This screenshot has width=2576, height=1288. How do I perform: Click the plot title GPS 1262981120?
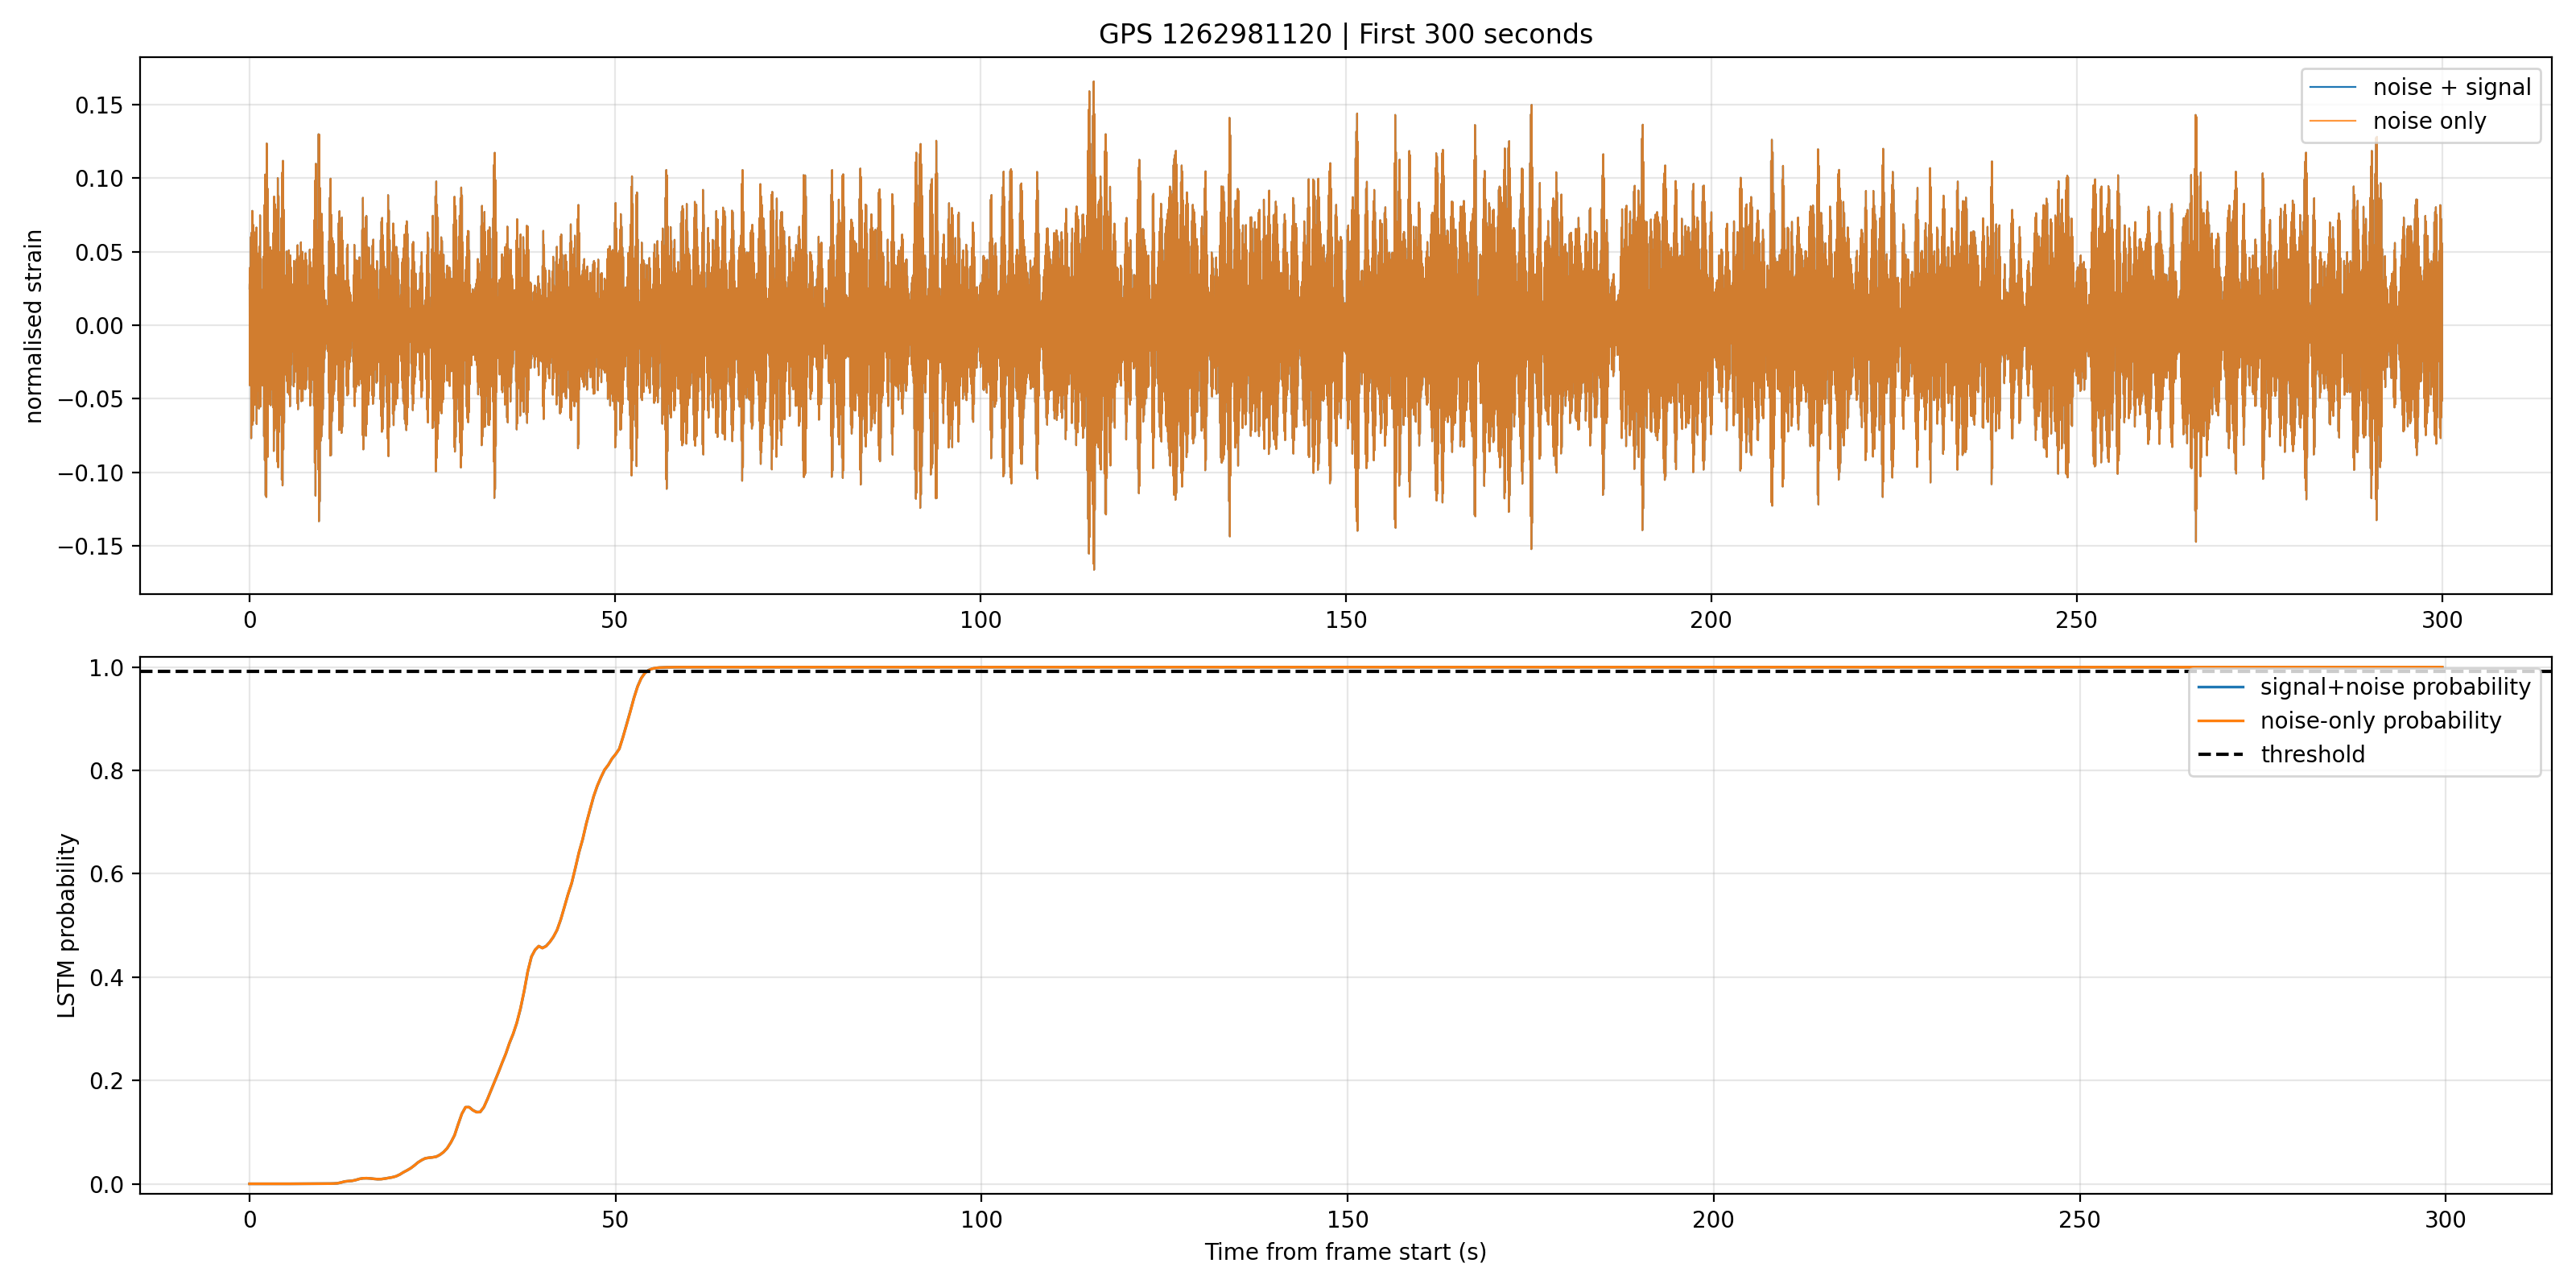(1345, 34)
